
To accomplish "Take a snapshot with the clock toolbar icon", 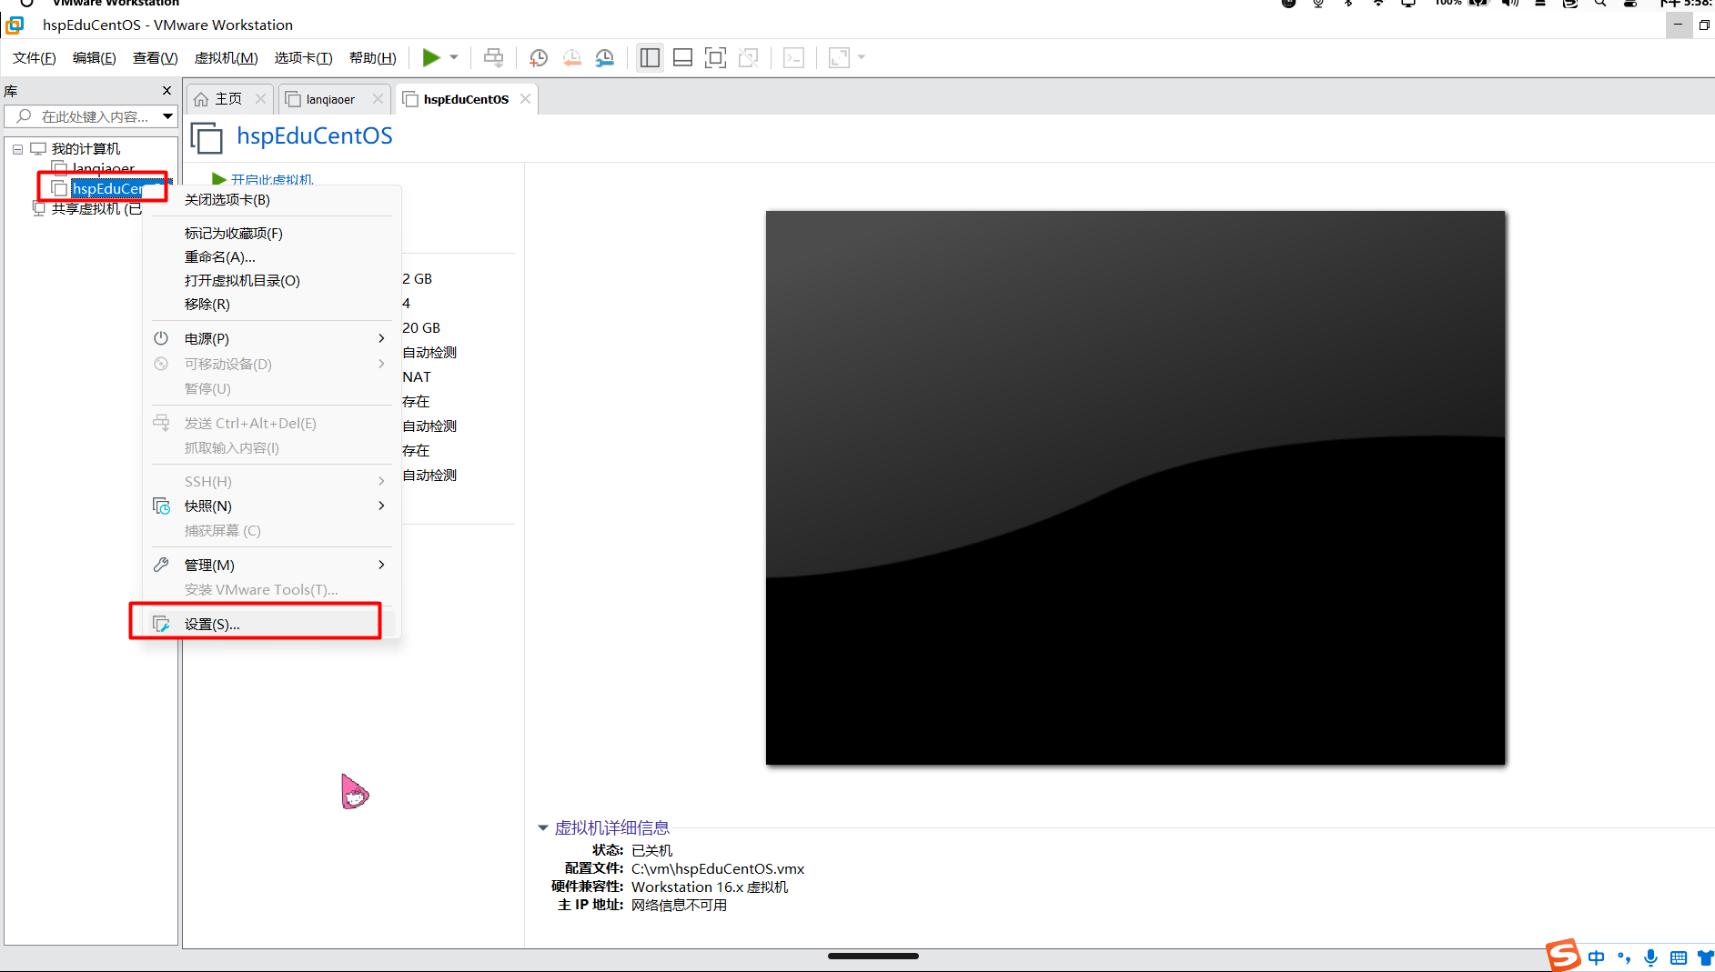I will tap(539, 58).
